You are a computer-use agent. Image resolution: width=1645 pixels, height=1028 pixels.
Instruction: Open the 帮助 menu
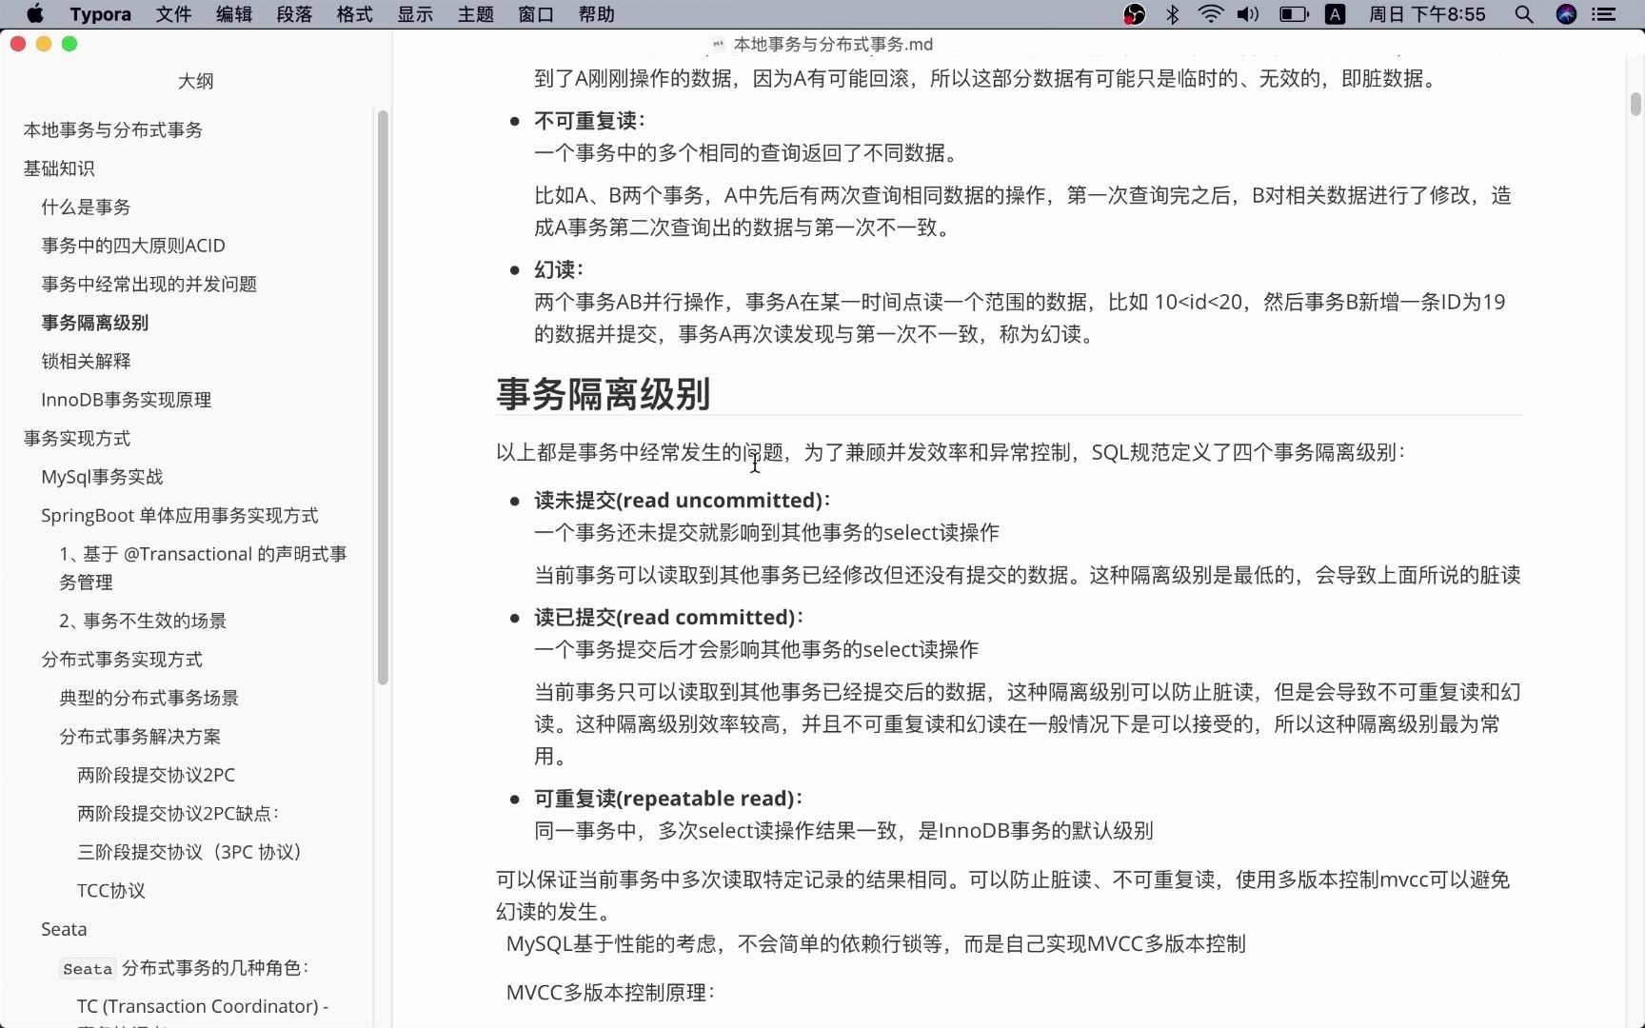click(x=597, y=14)
